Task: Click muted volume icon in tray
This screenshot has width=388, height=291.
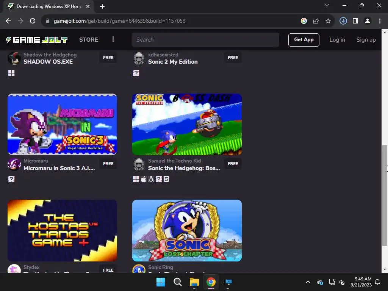Action: [x=342, y=282]
